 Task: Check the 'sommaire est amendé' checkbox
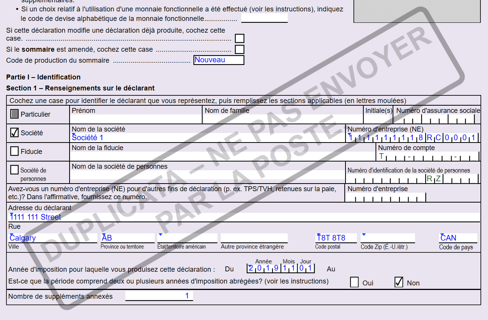pos(239,49)
